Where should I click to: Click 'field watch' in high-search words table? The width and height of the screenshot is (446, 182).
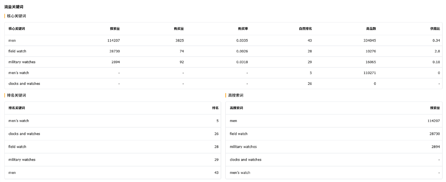[239, 134]
